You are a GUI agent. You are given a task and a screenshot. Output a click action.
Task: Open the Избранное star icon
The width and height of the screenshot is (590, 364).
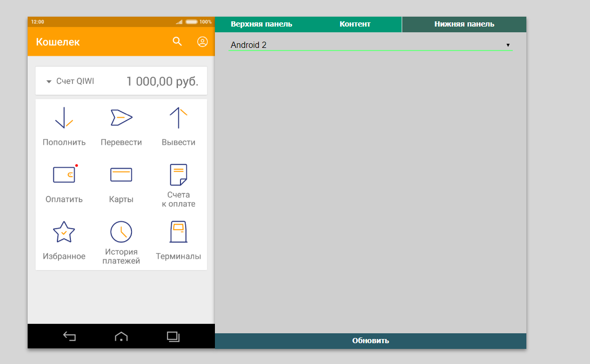64,232
